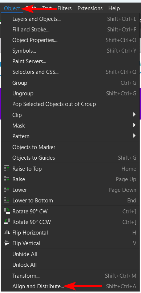Open the Filters menu
This screenshot has width=141, height=293.
(x=64, y=8)
